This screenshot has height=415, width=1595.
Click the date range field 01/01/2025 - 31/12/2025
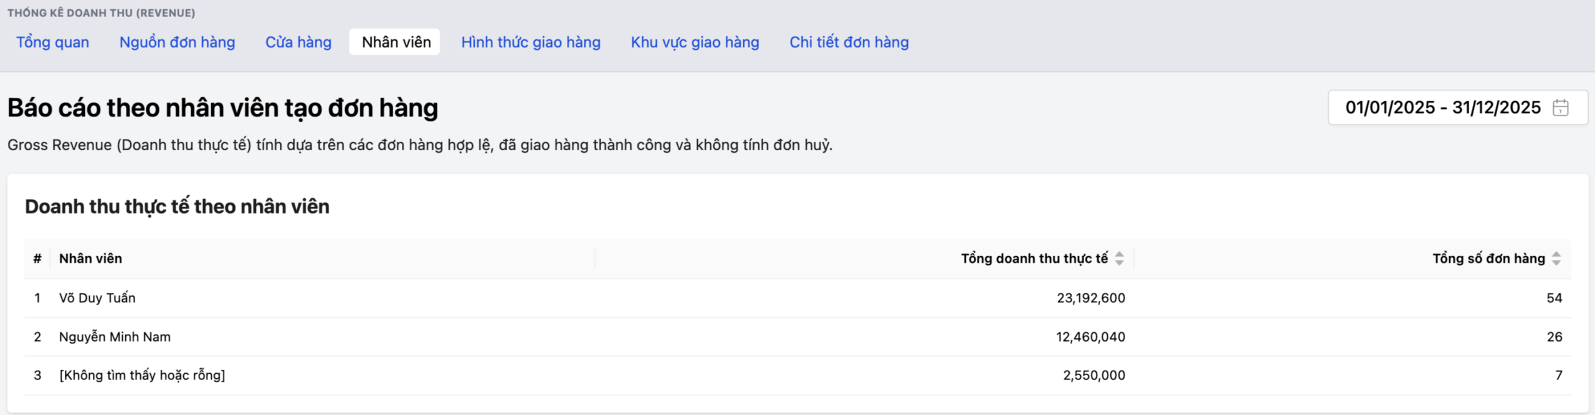[1442, 108]
